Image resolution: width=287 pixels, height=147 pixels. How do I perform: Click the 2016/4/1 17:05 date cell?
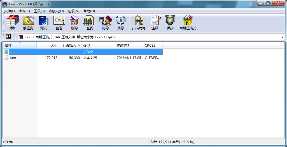[x=129, y=58]
